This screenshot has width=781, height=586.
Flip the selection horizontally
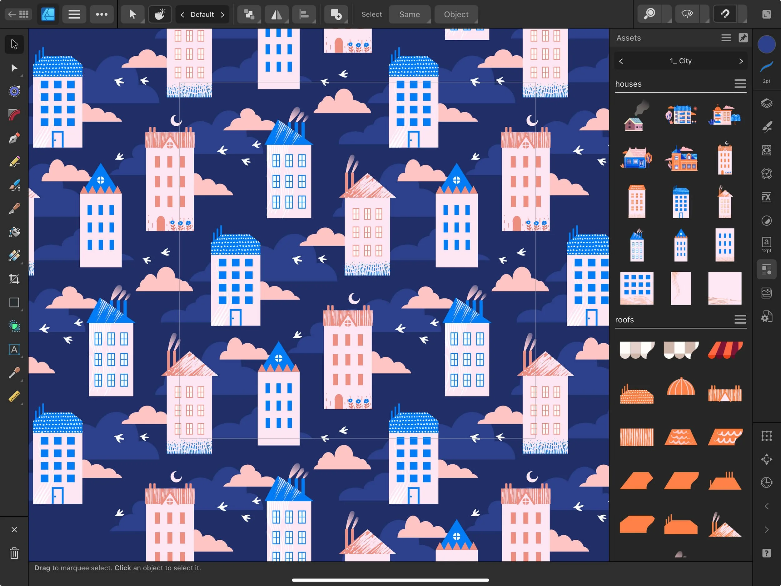coord(276,14)
